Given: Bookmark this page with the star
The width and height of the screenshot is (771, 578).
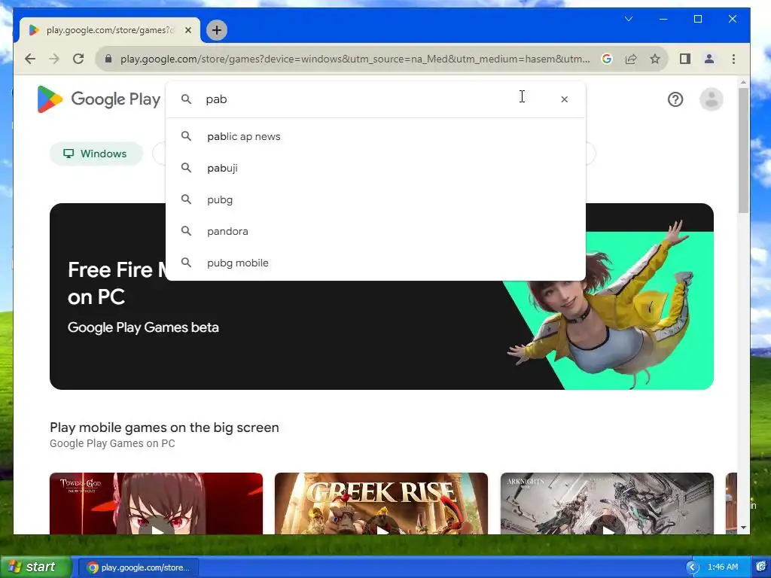Looking at the screenshot, I should tap(655, 59).
